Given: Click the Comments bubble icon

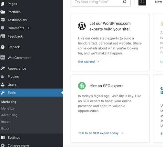Looking at the screenshot, I should coord(3,28).
